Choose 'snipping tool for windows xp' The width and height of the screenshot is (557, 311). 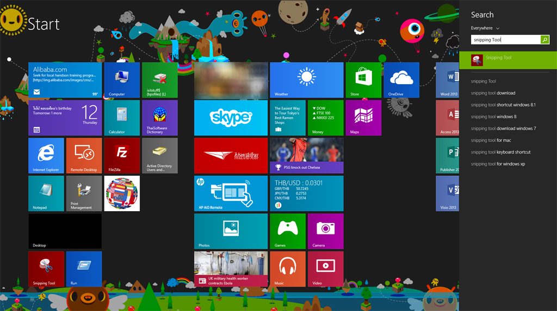pyautogui.click(x=498, y=164)
